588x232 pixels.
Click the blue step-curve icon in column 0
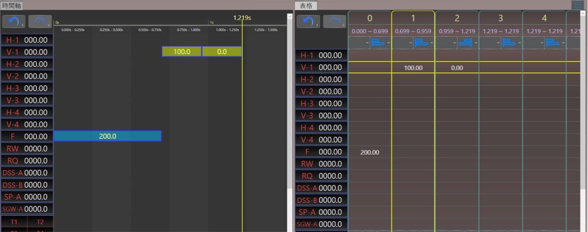coord(378,43)
